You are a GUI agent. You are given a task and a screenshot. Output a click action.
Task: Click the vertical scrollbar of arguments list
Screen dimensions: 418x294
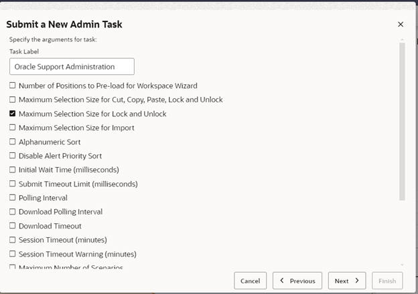point(402,120)
